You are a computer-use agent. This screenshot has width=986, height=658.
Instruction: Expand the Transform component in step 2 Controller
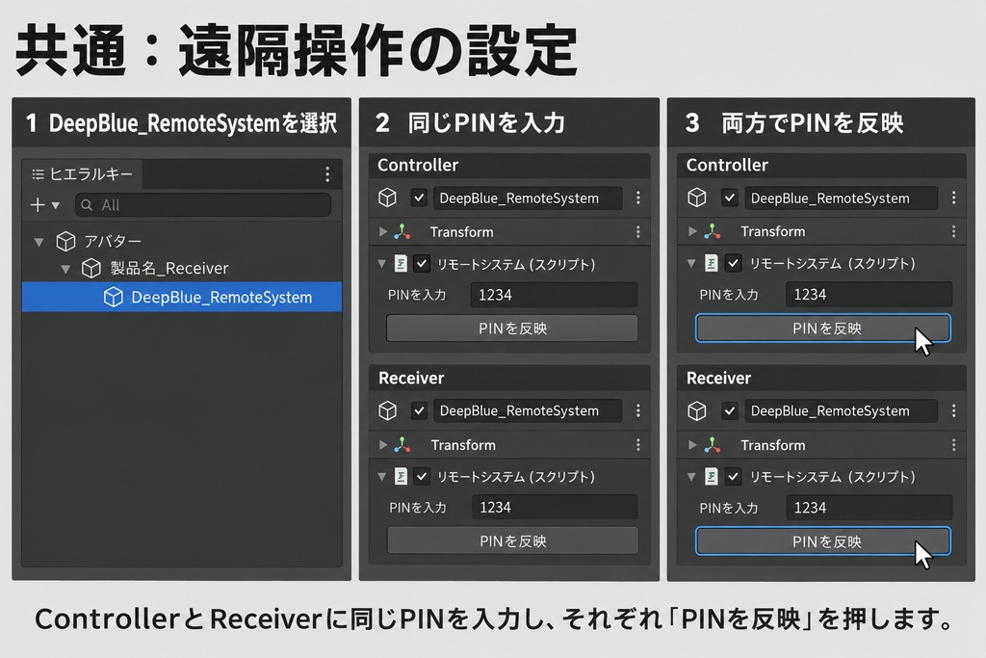383,231
